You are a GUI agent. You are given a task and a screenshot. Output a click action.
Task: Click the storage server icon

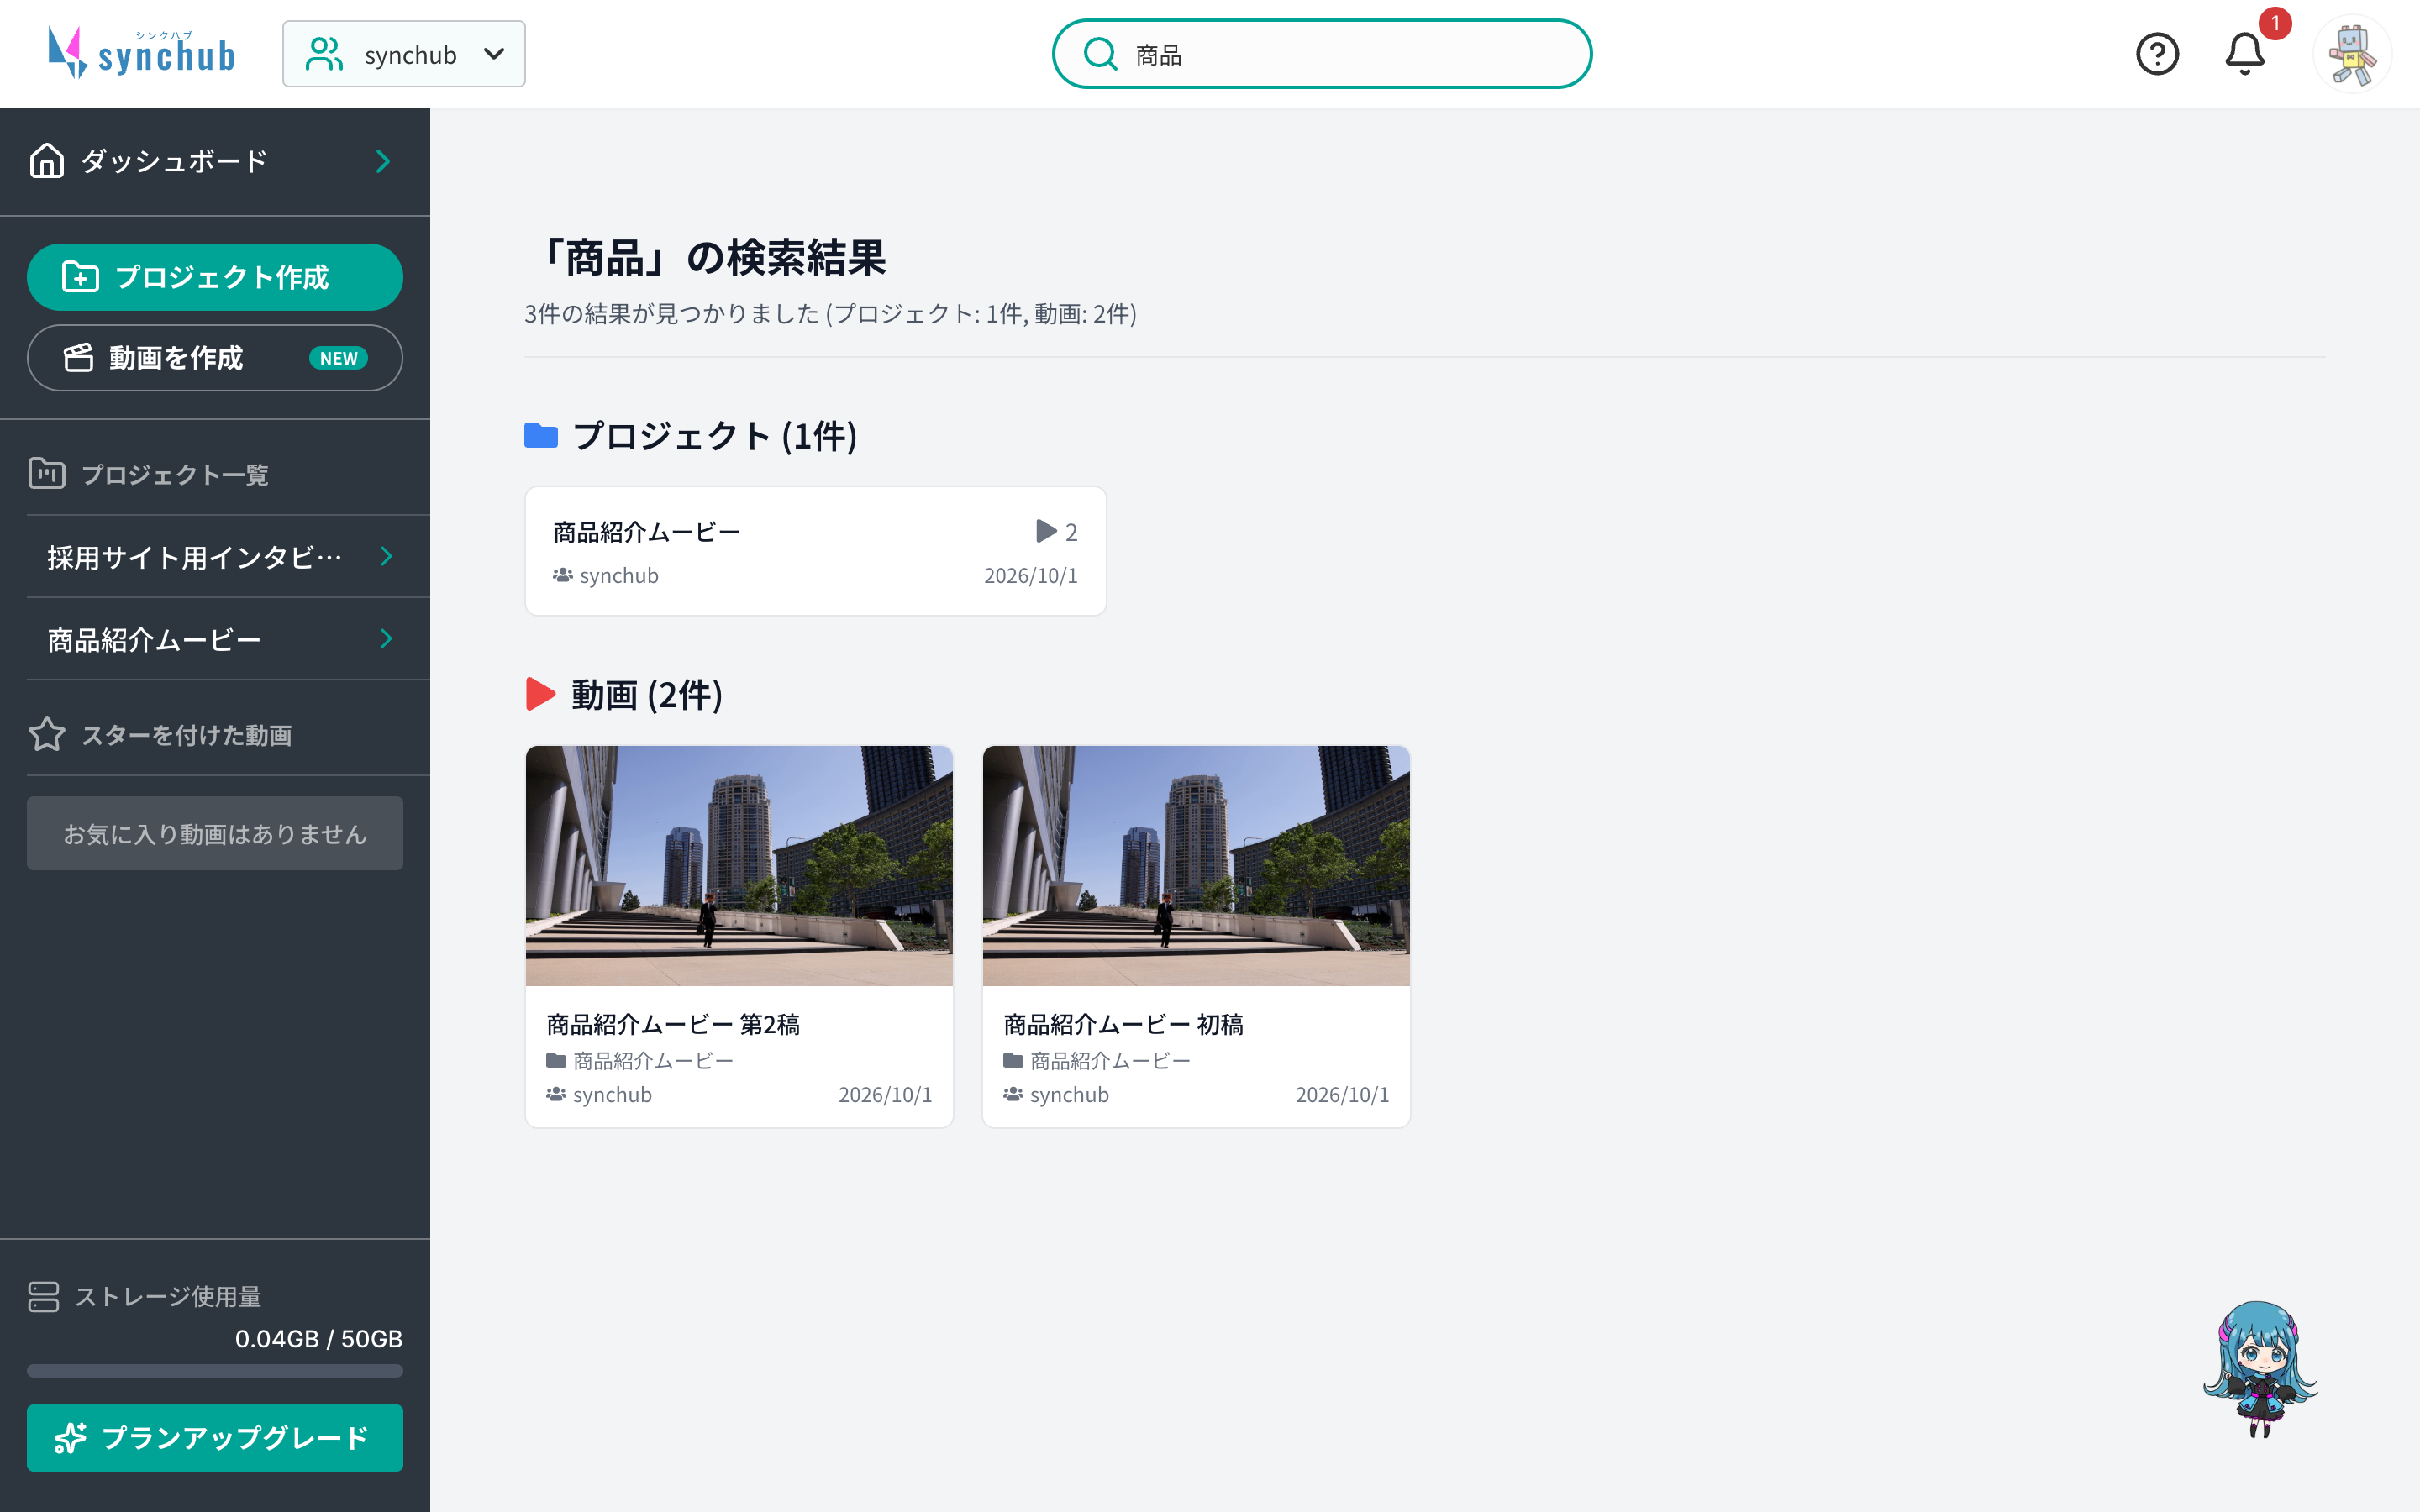44,1297
